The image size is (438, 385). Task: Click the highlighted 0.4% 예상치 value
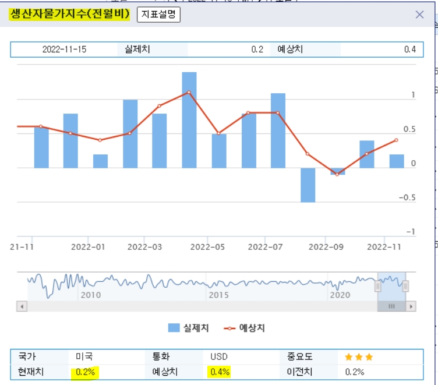click(220, 372)
